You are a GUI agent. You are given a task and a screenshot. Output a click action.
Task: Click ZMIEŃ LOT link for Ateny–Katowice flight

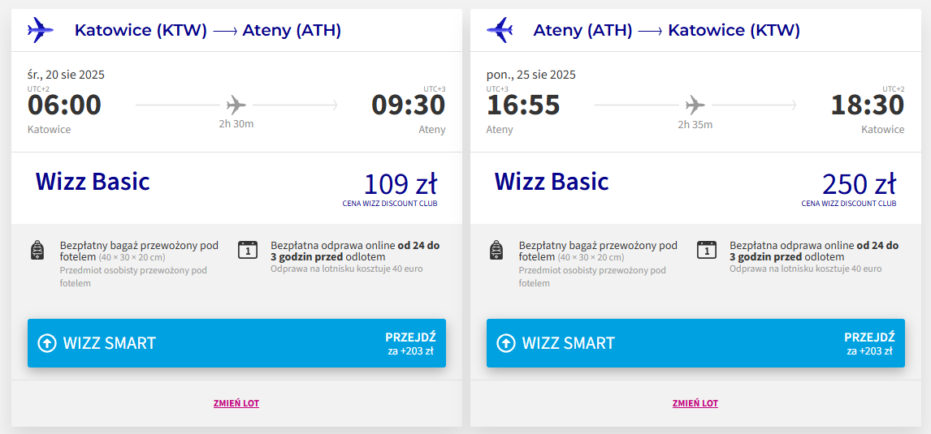click(x=695, y=403)
